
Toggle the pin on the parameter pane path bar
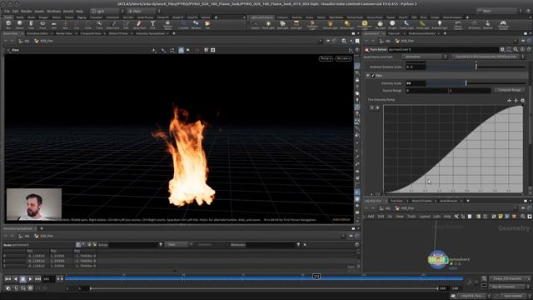tap(523, 41)
